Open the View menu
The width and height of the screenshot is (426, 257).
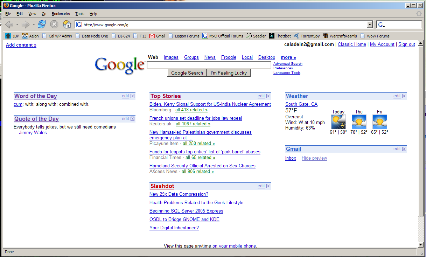tap(32, 14)
